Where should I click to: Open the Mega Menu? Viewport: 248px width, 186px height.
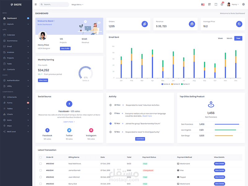pos(77,4)
